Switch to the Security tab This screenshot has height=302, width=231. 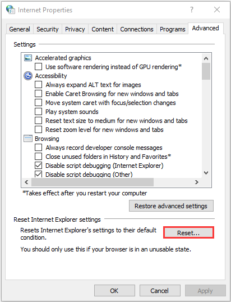point(48,29)
